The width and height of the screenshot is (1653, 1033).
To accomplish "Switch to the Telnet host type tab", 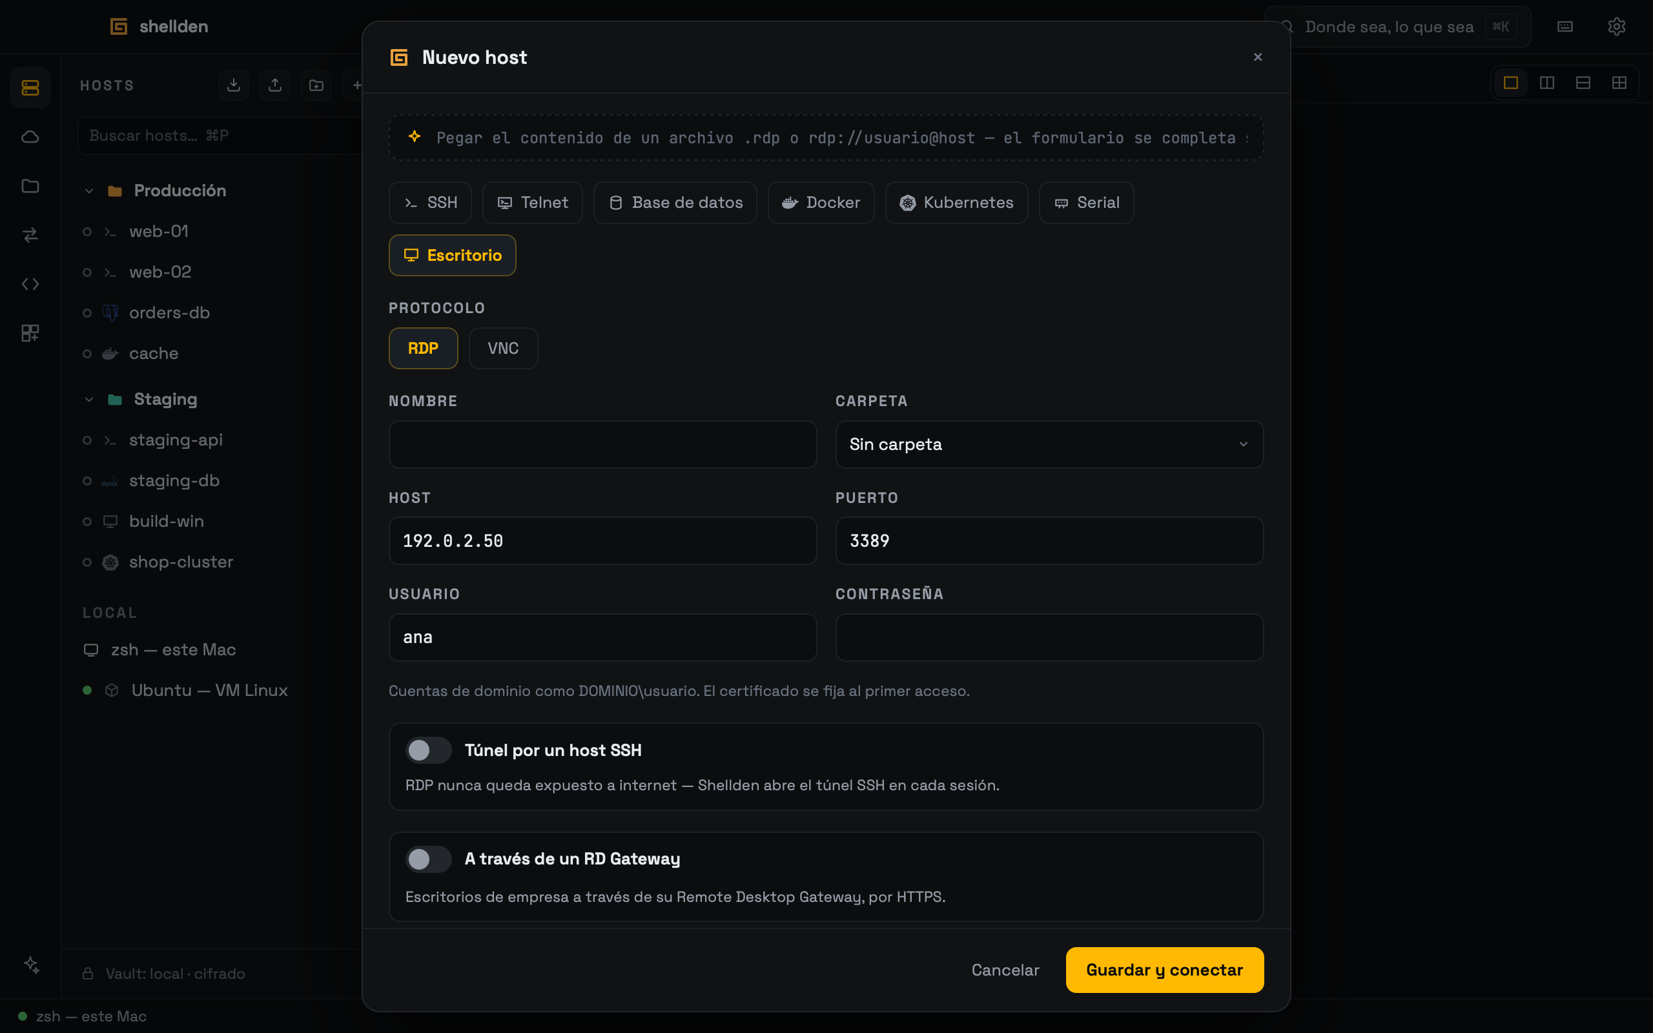I will pos(533,203).
